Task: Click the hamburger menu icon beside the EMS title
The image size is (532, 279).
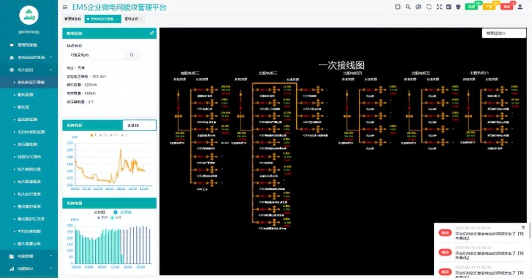Action: 65,7
